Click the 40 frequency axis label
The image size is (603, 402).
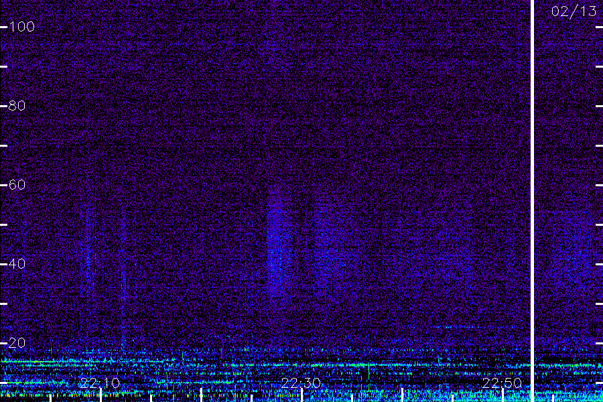click(17, 263)
